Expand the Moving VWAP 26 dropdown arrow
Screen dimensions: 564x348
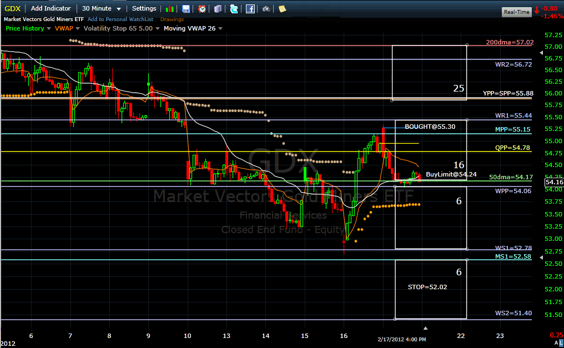[220, 28]
